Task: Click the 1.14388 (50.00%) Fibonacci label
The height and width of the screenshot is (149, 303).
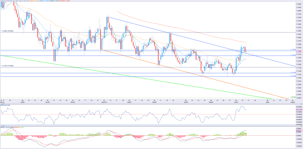Action: pos(7,31)
